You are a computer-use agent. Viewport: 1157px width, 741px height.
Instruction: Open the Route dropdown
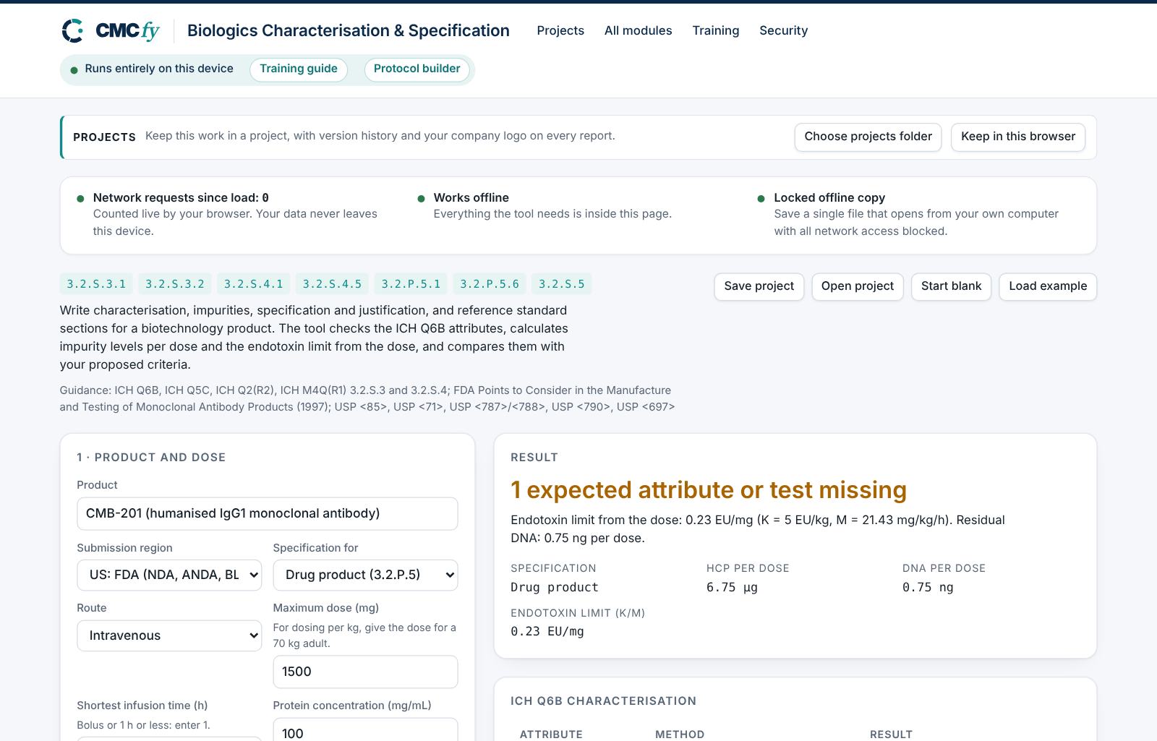pos(169,636)
